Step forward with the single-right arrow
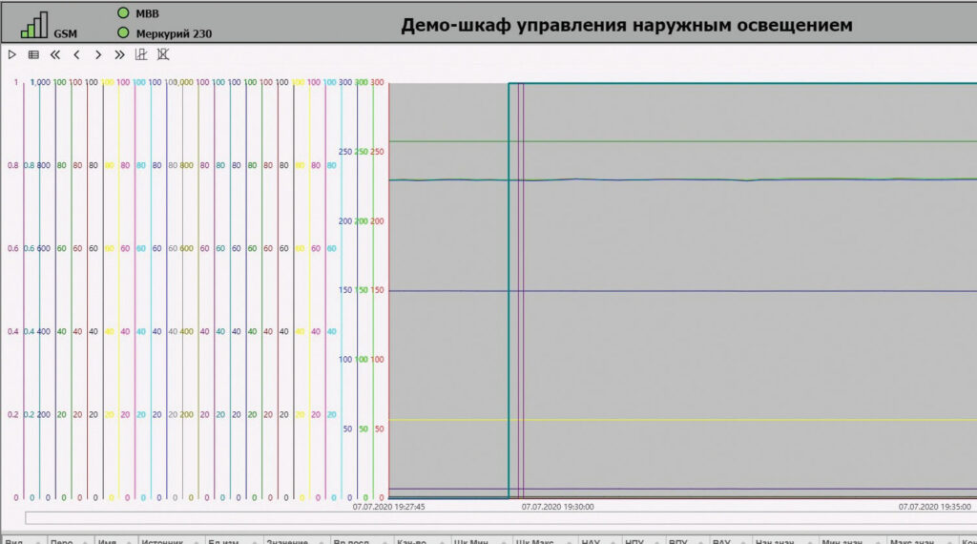The image size is (977, 544). click(x=97, y=55)
